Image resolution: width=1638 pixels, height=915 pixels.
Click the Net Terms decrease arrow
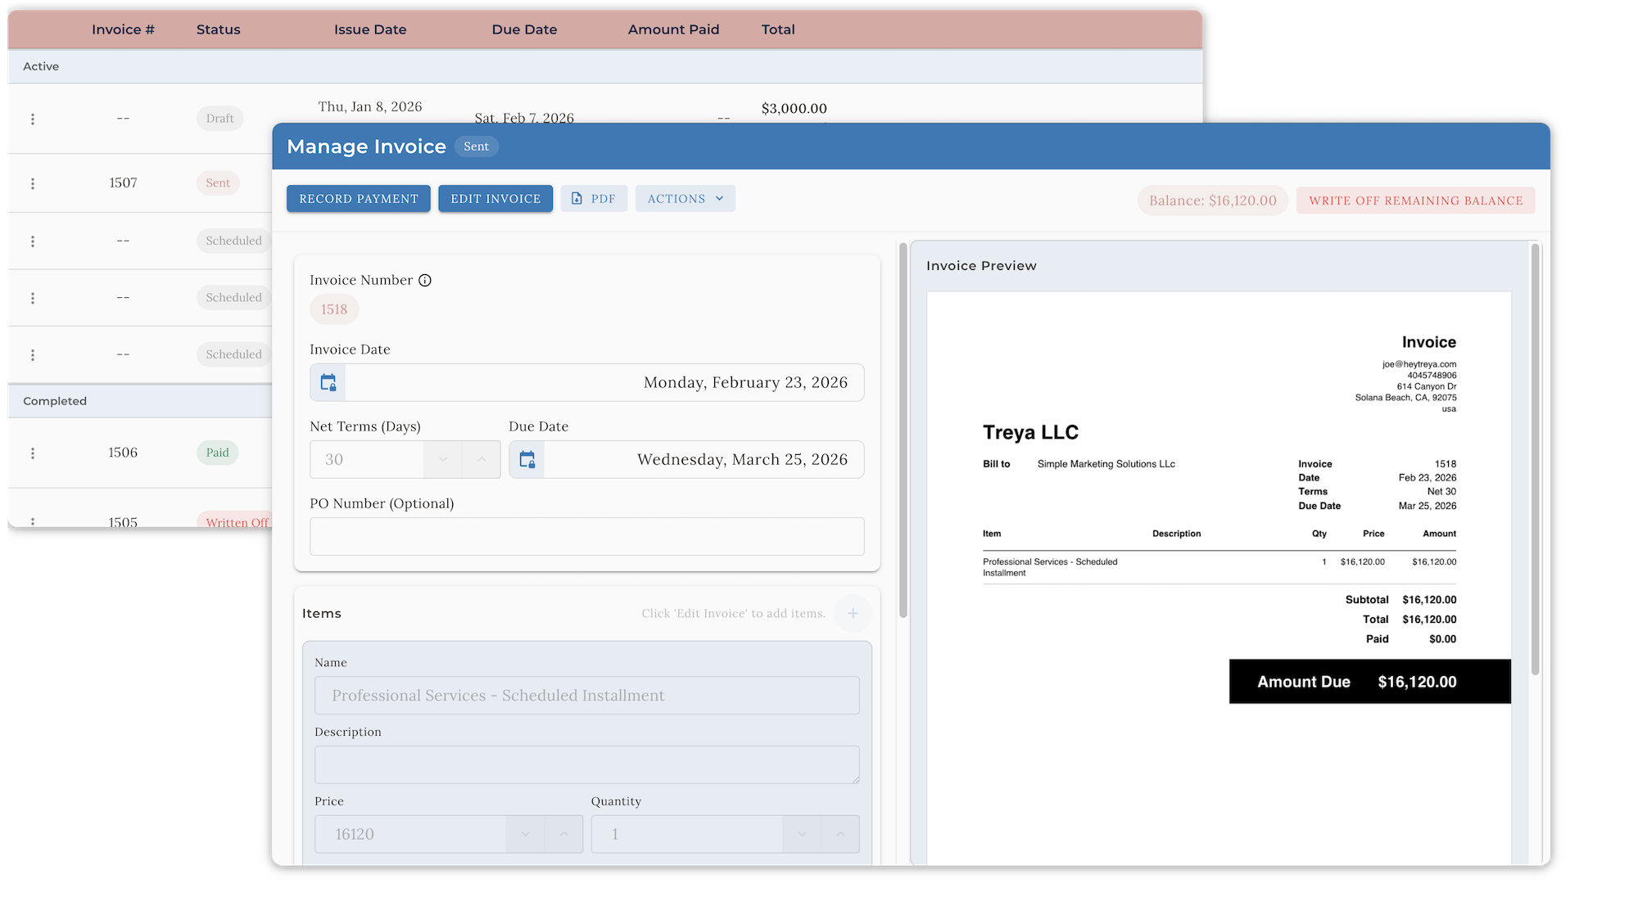pos(442,459)
